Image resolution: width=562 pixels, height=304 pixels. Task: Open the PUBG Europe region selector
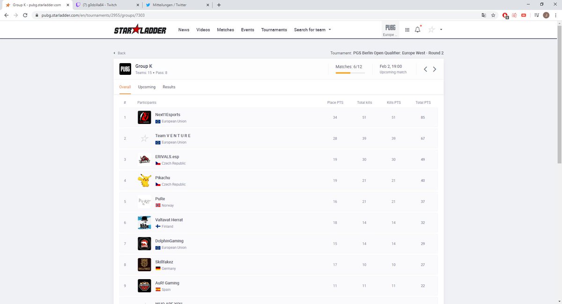pyautogui.click(x=390, y=30)
